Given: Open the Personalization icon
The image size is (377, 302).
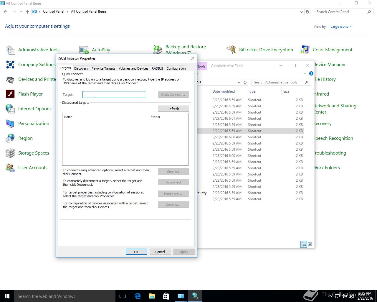Looking at the screenshot, I should click(x=11, y=124).
